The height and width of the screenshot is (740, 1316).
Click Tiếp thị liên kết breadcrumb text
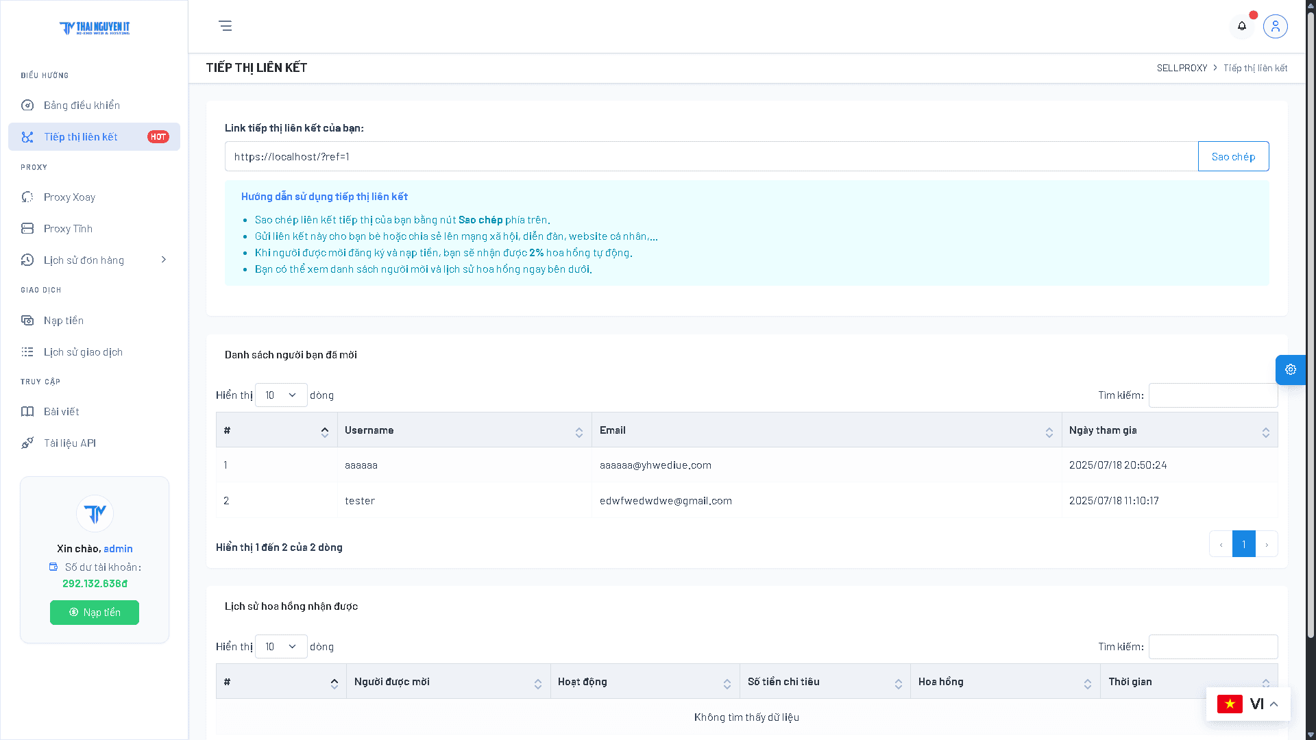(x=1256, y=68)
